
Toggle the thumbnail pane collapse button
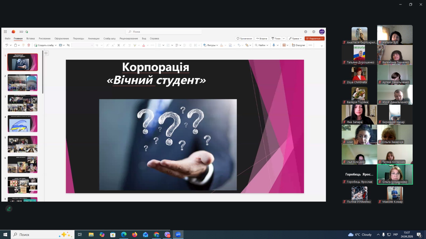(x=46, y=53)
